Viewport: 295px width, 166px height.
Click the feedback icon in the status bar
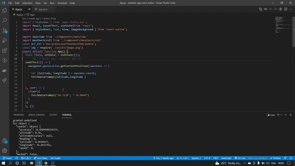click(x=285, y=158)
